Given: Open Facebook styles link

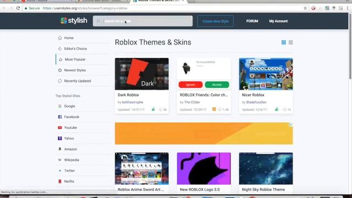Looking at the screenshot, I should point(71,117).
